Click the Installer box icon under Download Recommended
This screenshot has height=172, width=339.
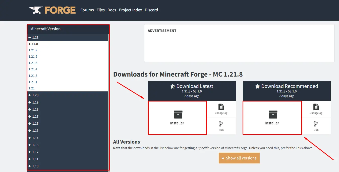pos(273,115)
